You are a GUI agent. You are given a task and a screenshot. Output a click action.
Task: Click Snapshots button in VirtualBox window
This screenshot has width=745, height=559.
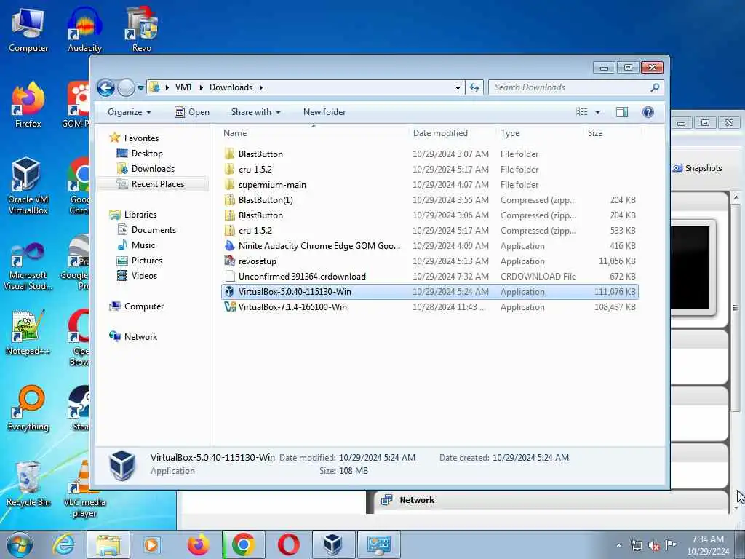click(697, 168)
